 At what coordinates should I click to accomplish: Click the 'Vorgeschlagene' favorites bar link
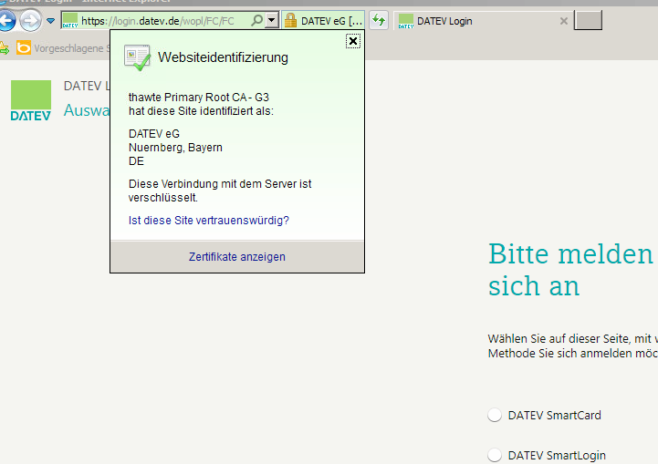68,48
